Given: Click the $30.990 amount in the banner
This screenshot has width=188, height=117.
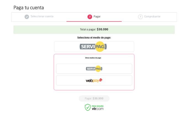Looking at the screenshot, I should pos(102,29).
